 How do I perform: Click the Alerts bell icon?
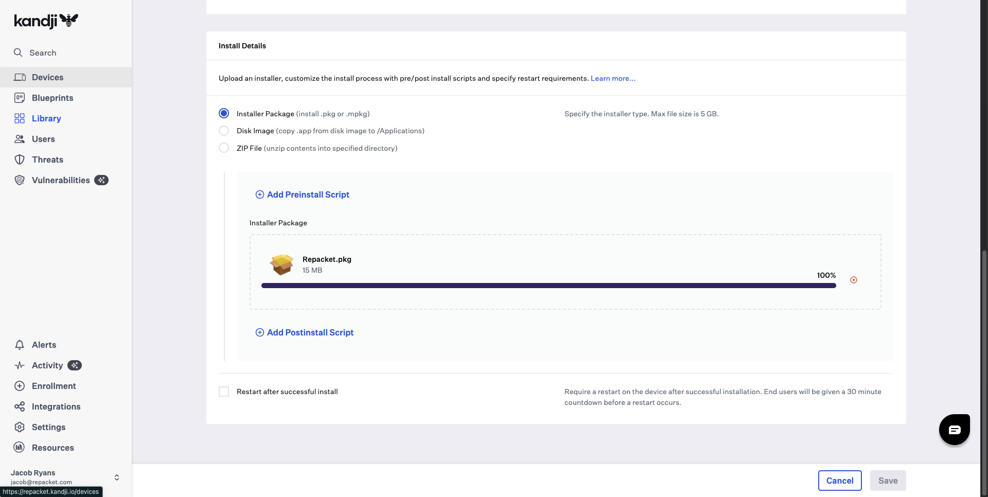(x=20, y=345)
